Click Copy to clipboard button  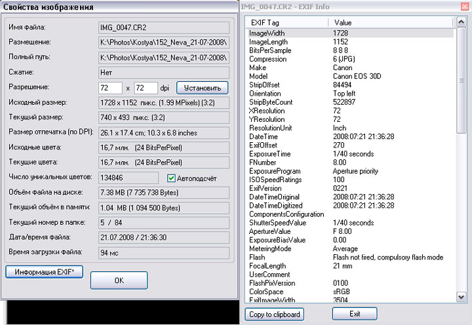click(x=275, y=314)
